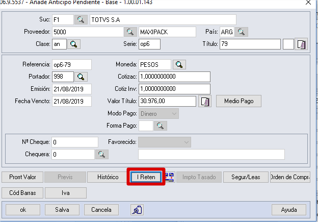The image size is (318, 222).
Task: Click the Cancela button
Action: [101, 210]
